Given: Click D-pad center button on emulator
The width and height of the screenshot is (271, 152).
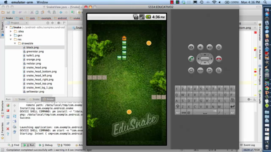Looking at the screenshot, I should click(205, 59).
